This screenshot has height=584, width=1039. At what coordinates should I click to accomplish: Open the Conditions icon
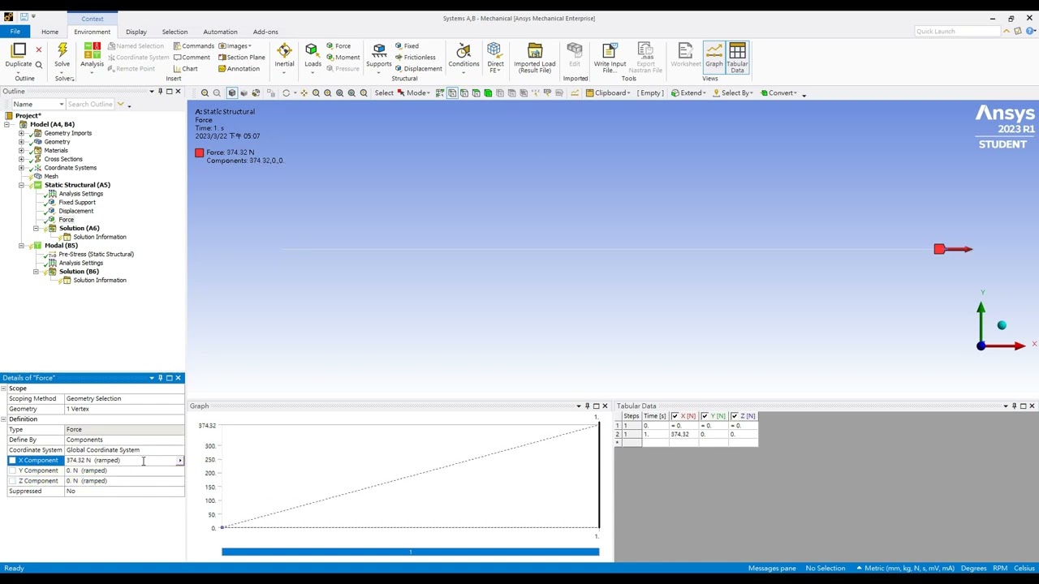click(x=463, y=50)
